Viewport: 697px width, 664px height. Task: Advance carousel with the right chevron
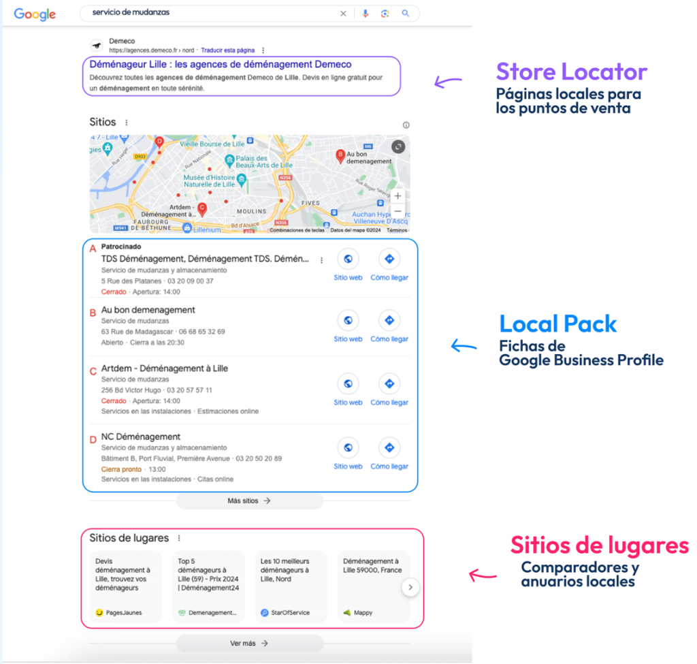[x=410, y=587]
